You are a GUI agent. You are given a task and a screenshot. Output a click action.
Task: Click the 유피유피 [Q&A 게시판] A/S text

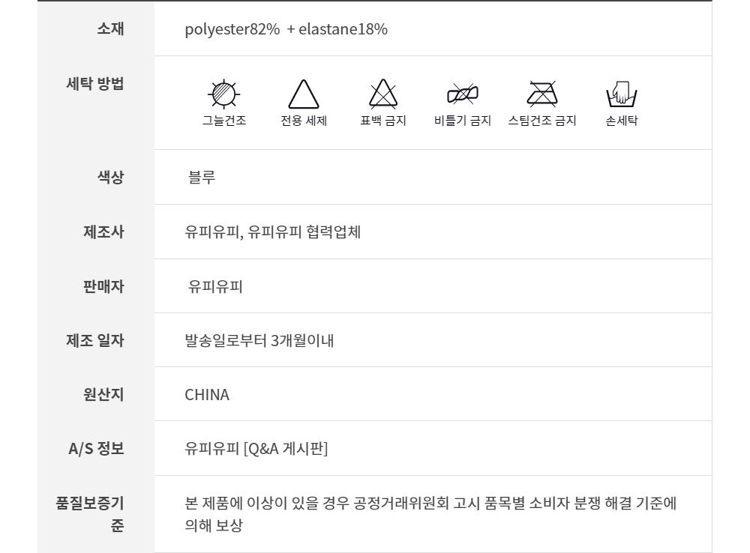click(256, 449)
